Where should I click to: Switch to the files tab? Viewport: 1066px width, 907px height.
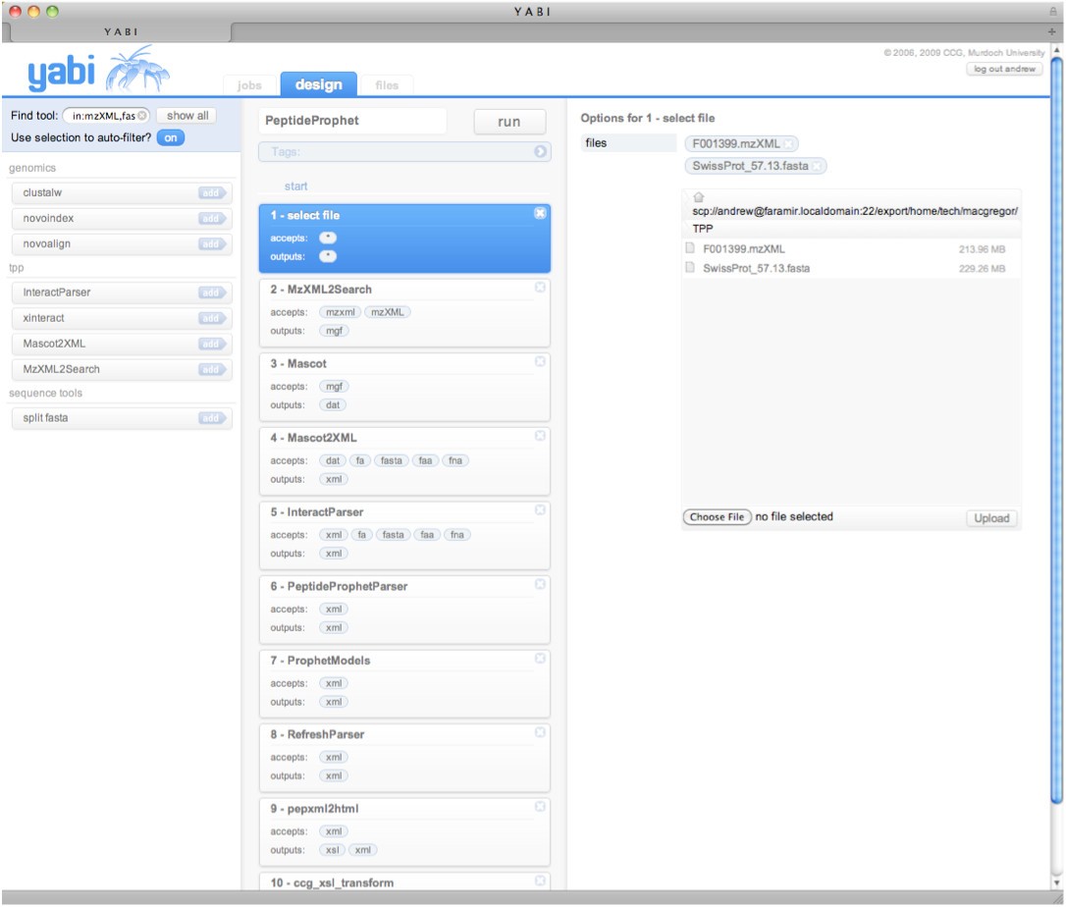click(386, 85)
